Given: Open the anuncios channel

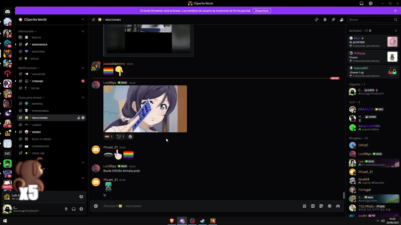Looking at the screenshot, I should (x=52, y=74).
